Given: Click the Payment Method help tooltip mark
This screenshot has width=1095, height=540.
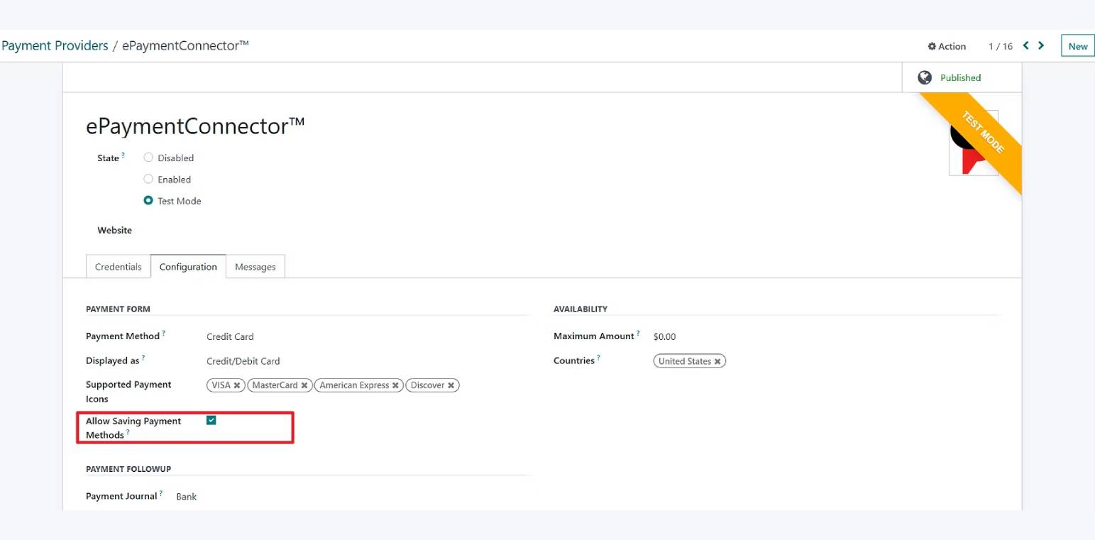Looking at the screenshot, I should point(164,334).
